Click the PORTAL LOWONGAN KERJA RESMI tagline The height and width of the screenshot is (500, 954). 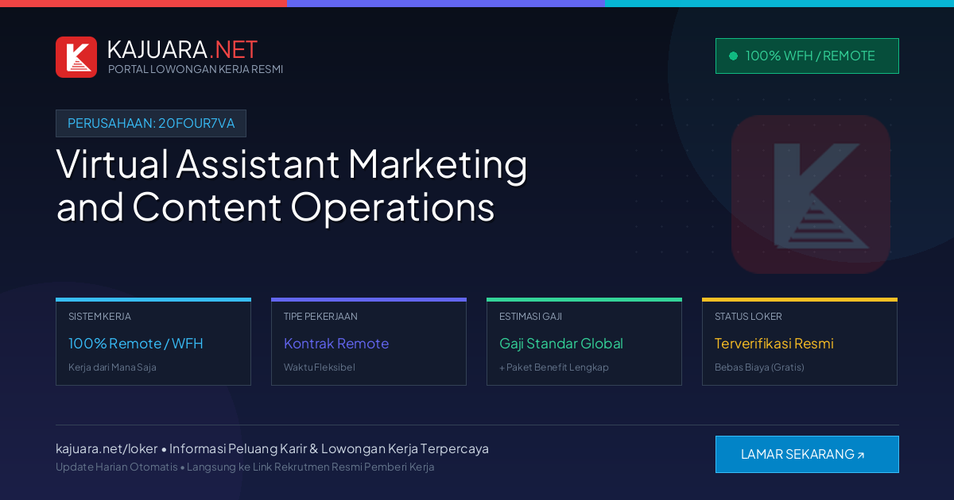[196, 69]
